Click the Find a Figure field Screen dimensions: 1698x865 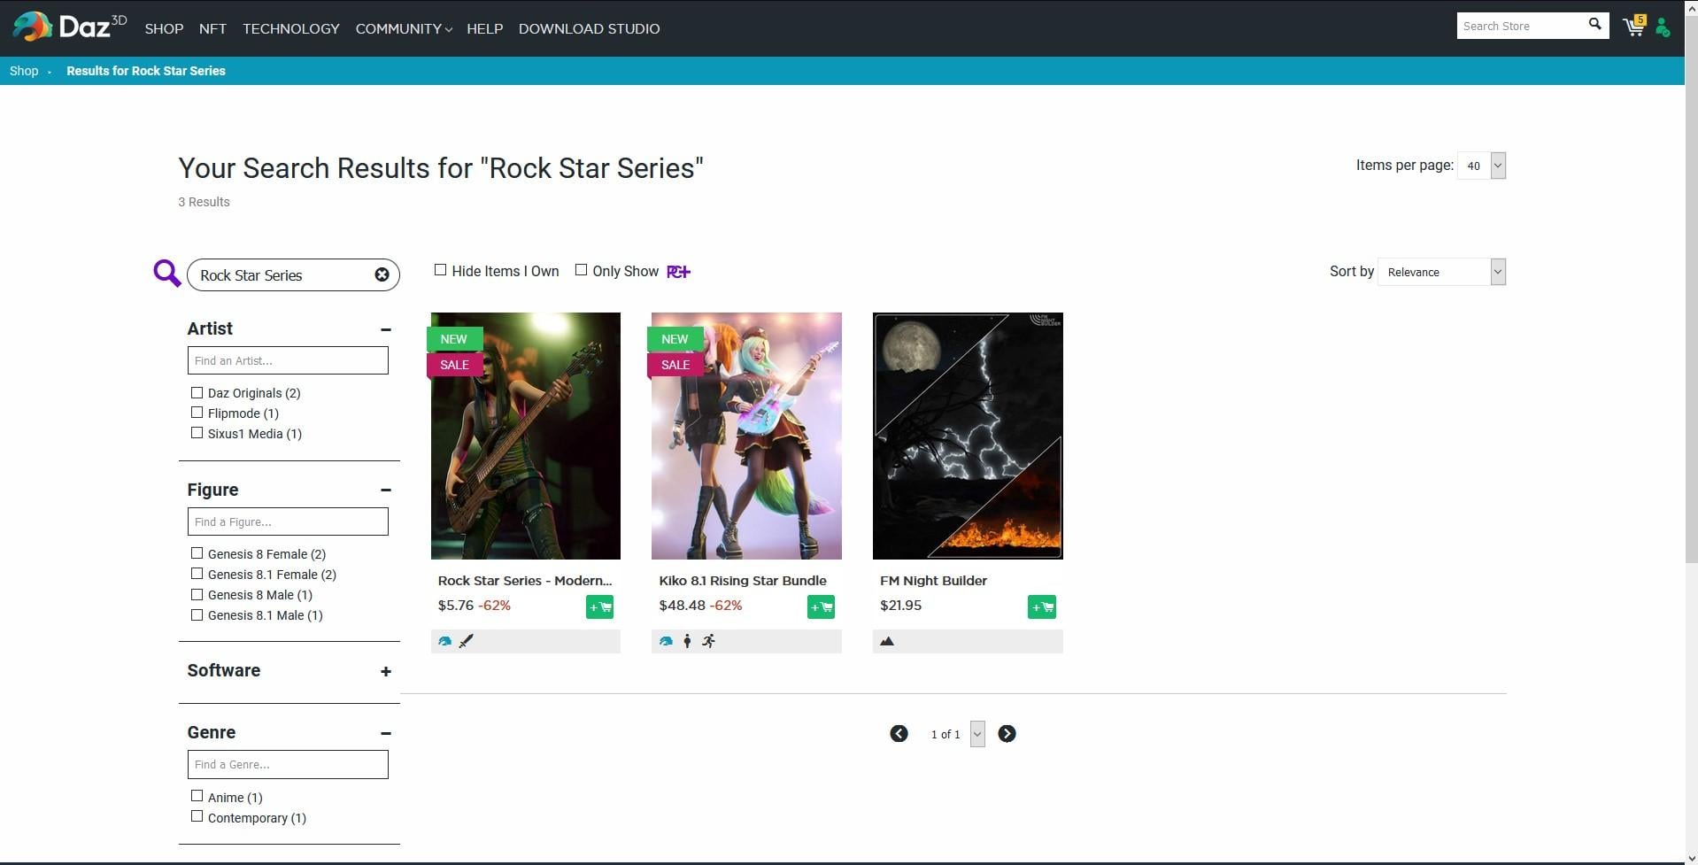[x=288, y=521]
